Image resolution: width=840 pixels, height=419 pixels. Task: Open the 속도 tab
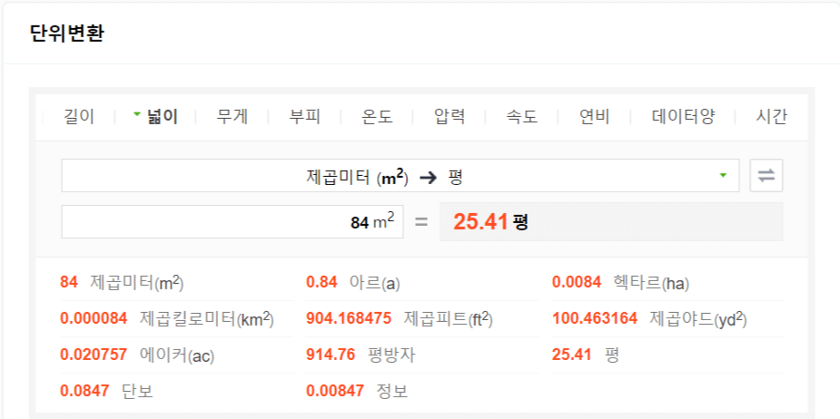pos(522,117)
